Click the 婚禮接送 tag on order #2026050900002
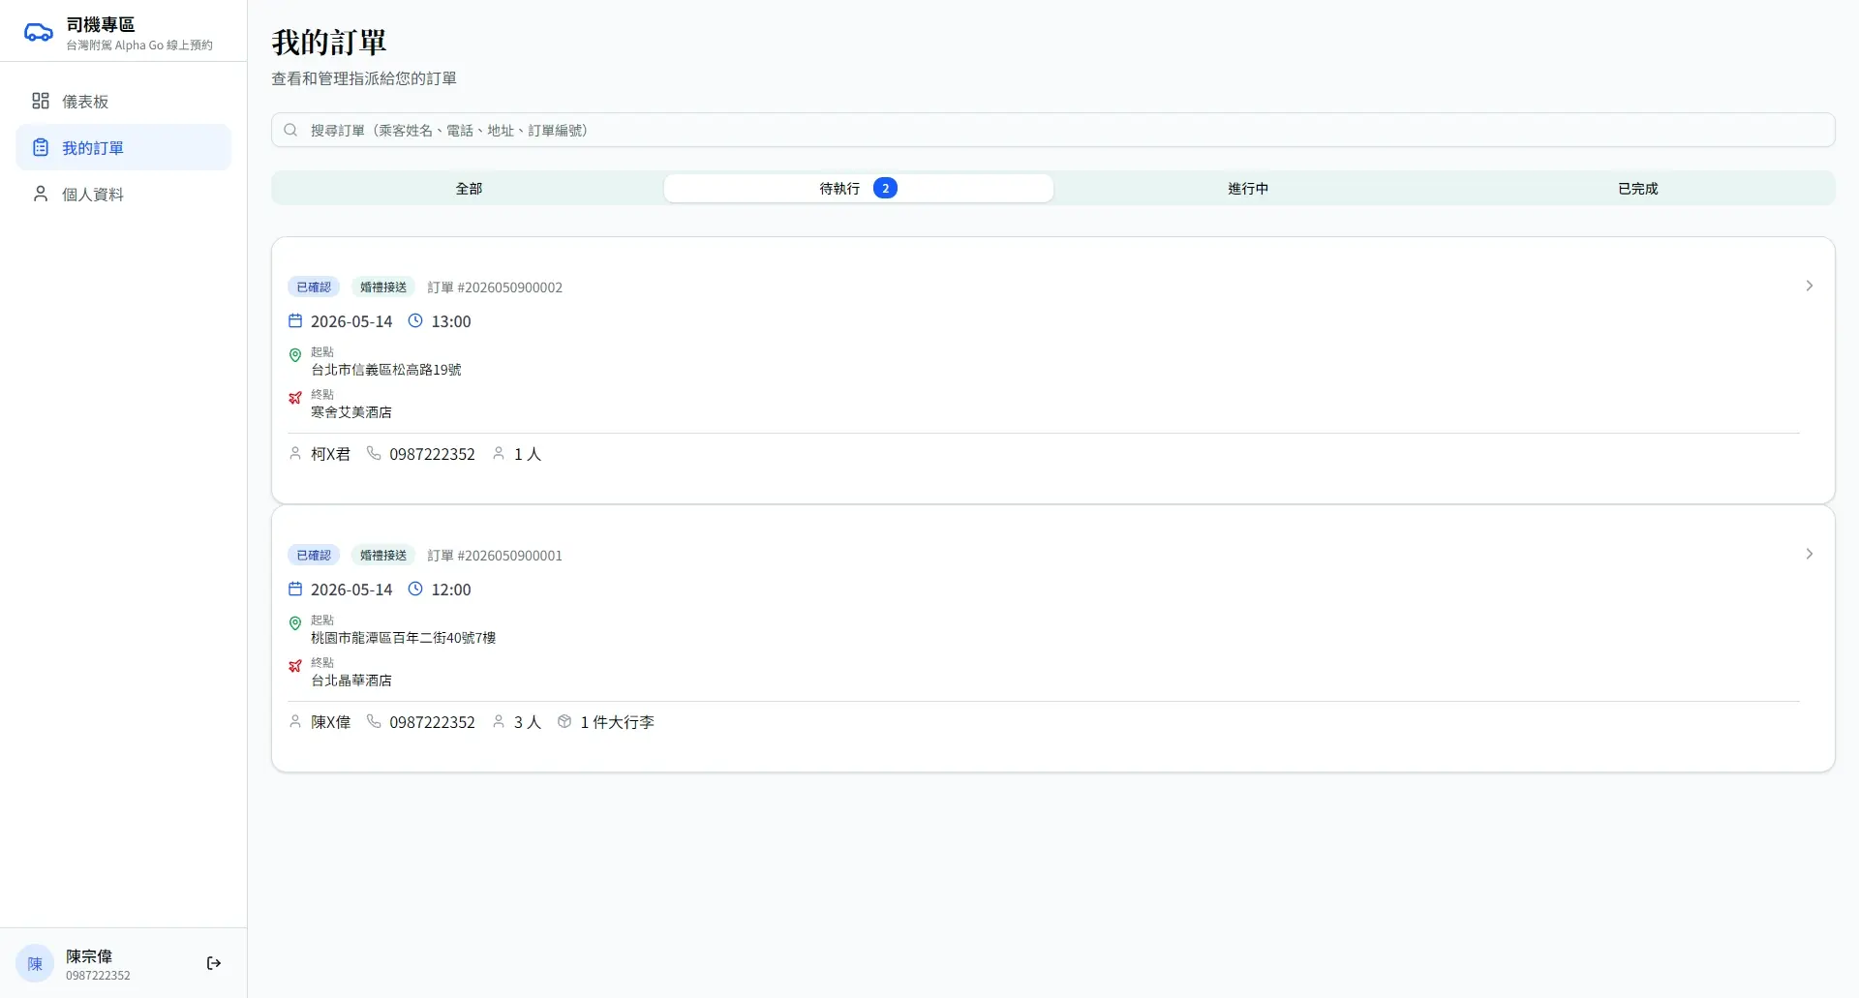 tap(383, 287)
